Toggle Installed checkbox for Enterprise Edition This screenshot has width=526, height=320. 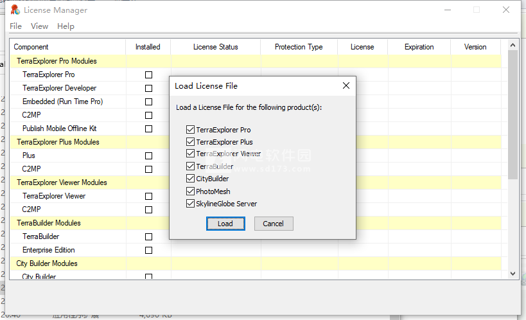coord(148,250)
